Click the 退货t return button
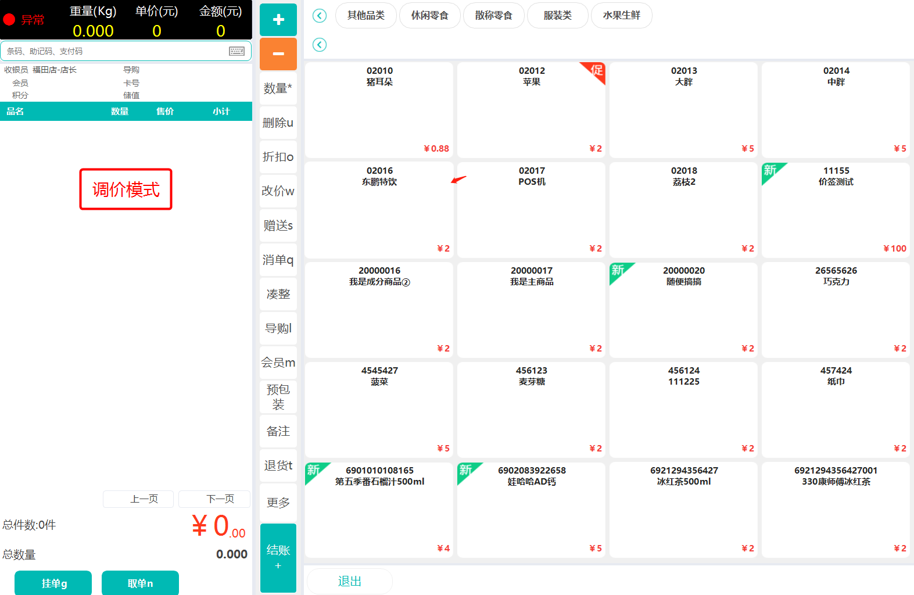The width and height of the screenshot is (914, 595). (278, 465)
